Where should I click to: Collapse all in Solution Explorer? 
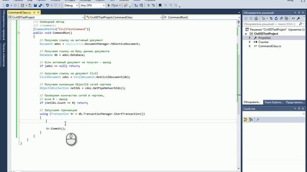click(x=282, y=19)
